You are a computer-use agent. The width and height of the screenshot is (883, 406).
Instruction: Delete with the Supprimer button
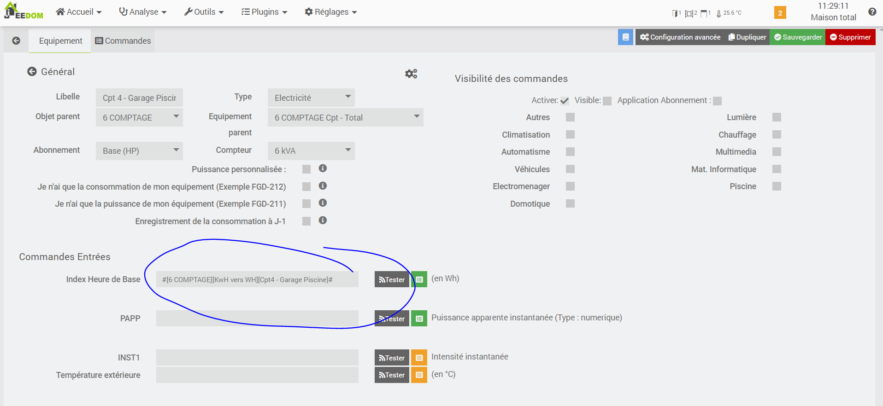pyautogui.click(x=850, y=37)
